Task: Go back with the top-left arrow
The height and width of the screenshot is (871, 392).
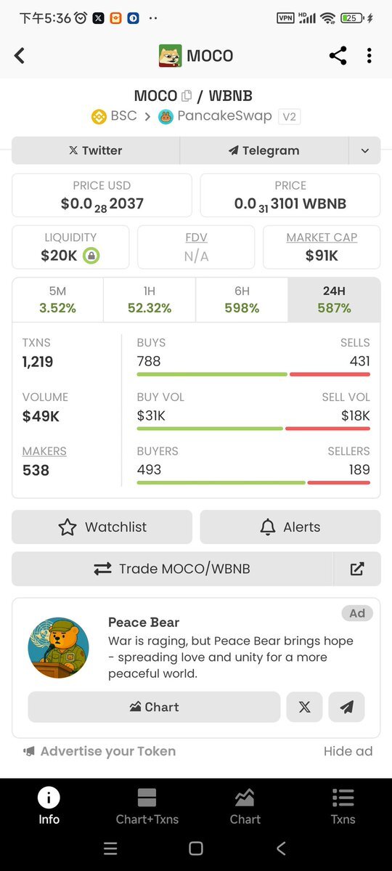Action: click(x=20, y=55)
